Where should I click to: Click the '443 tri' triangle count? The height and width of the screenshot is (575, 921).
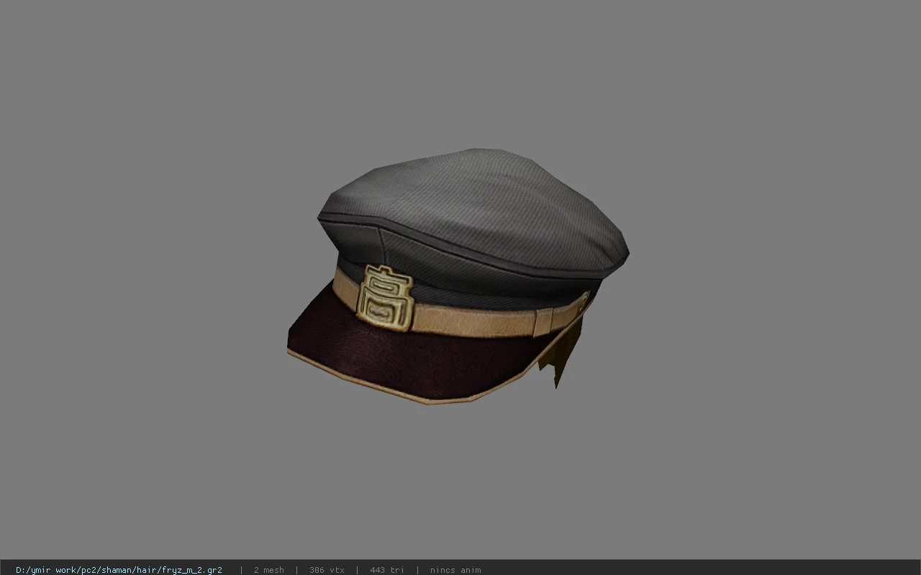387,570
